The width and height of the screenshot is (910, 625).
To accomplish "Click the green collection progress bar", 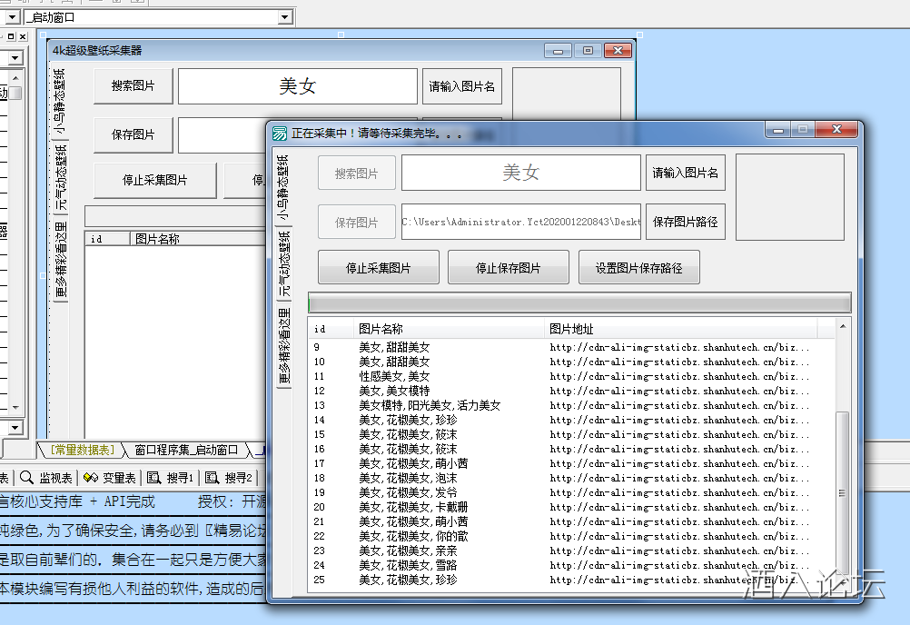I will click(579, 303).
